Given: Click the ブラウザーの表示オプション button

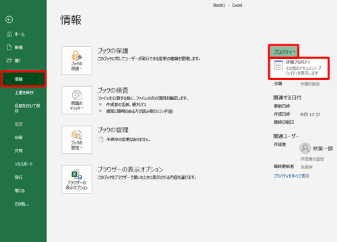Looking at the screenshot, I should (x=77, y=179).
